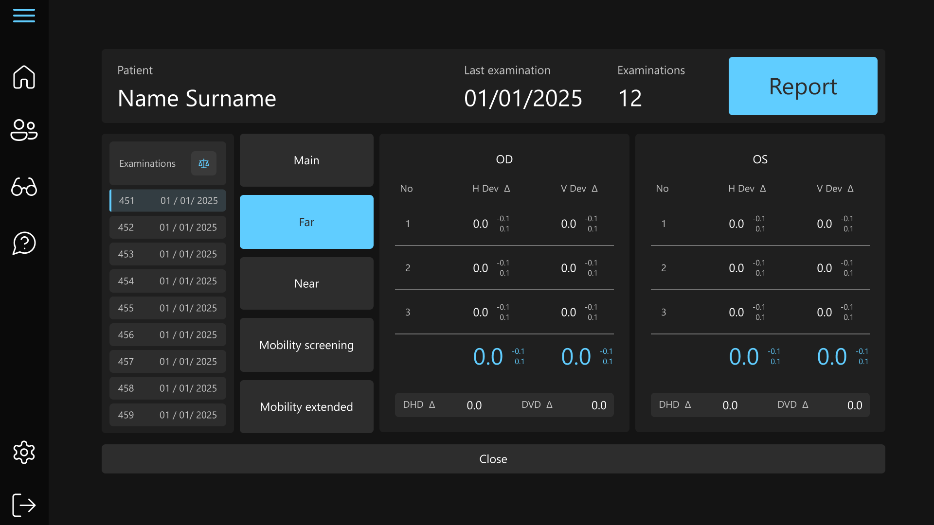Click the logout icon

pyautogui.click(x=24, y=505)
